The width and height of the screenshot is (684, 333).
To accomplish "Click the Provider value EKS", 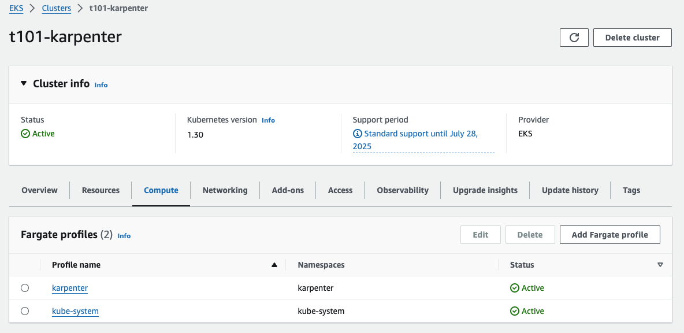I will [x=525, y=134].
